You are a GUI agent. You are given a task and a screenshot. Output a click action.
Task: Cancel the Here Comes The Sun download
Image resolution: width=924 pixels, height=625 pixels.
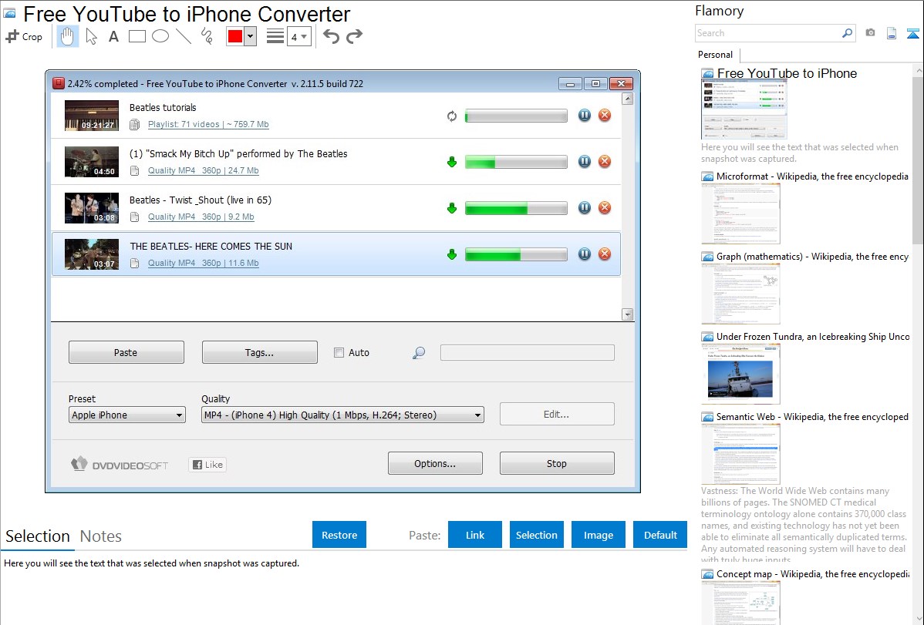tap(605, 254)
